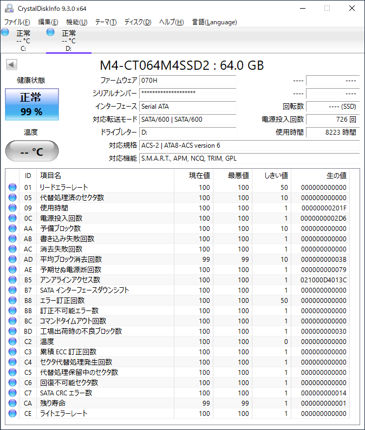Click the 正常 99 % health status button
Screen dimensions: 365x430
pos(31,104)
